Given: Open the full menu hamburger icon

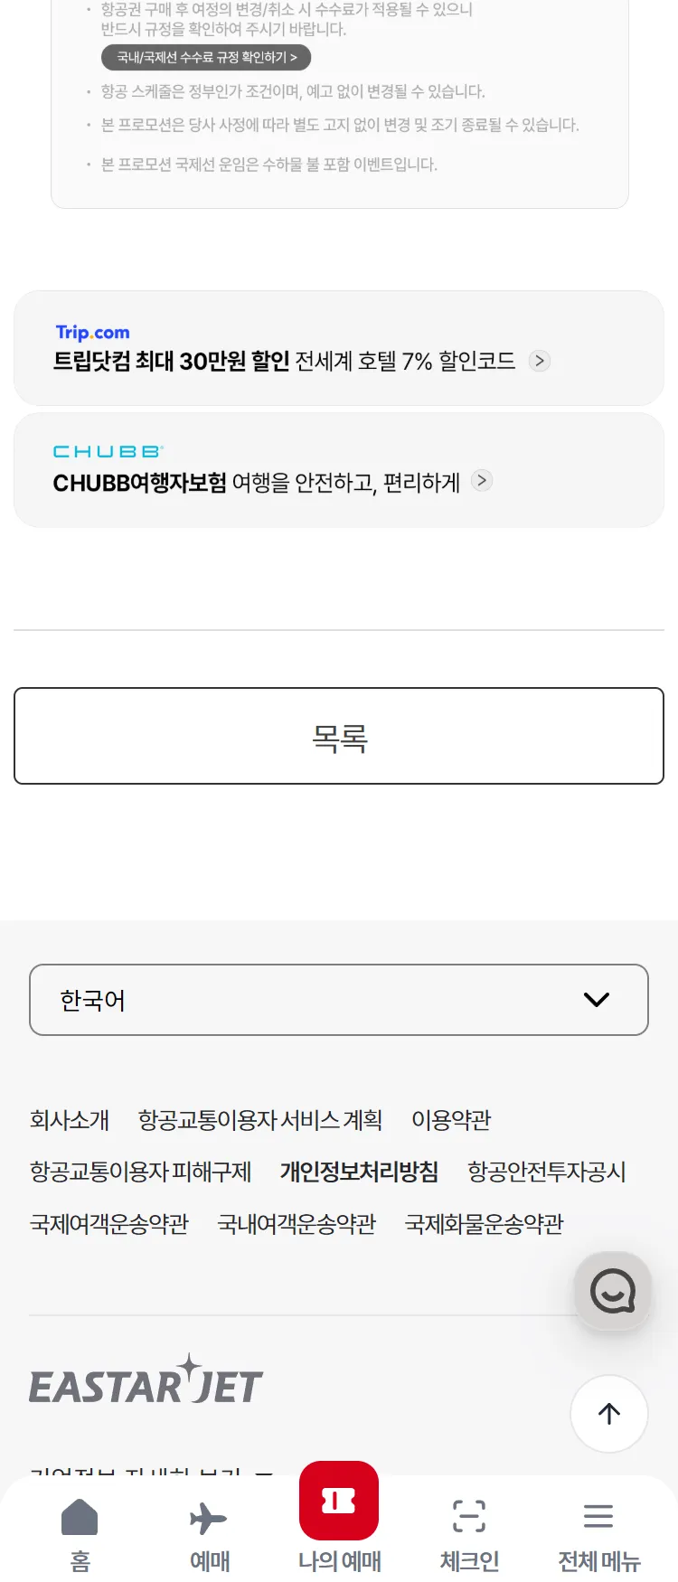Looking at the screenshot, I should (598, 1516).
